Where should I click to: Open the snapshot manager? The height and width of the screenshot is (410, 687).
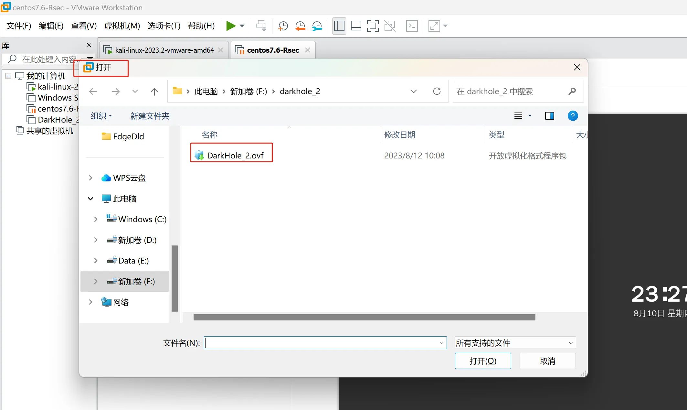point(317,26)
